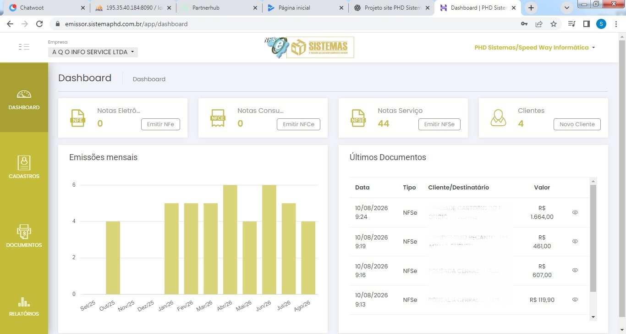Click the R$ 1.664,00 value

(x=542, y=212)
